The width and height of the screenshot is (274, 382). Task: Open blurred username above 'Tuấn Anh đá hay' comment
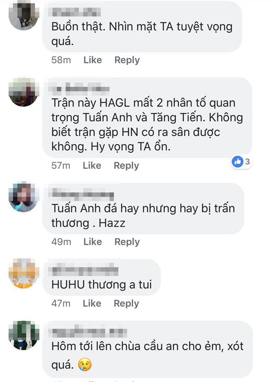pos(81,194)
